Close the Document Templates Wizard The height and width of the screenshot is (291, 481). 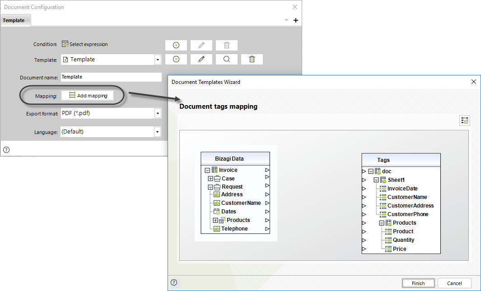pos(474,82)
